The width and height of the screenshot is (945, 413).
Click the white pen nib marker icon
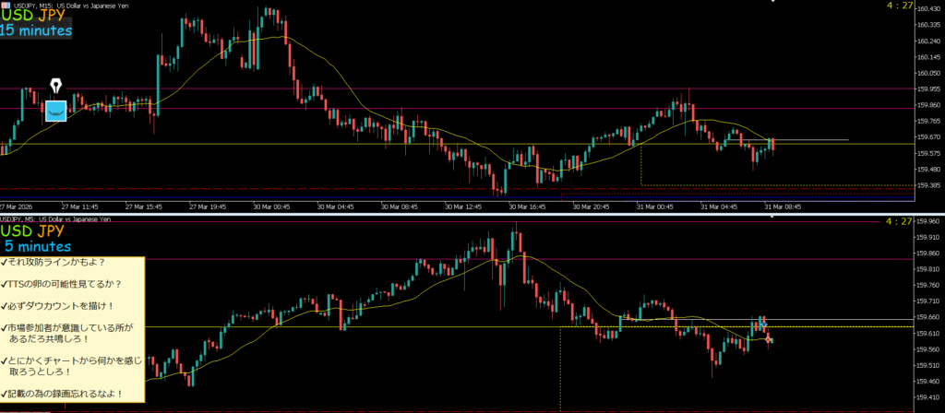click(x=56, y=87)
